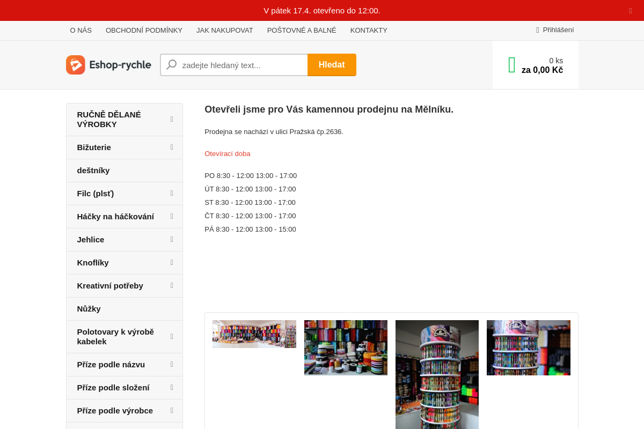Open Poštovné a balné page

tap(302, 31)
